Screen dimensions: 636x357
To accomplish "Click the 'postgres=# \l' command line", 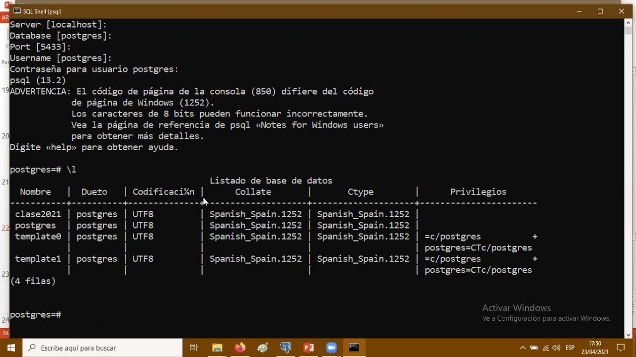I will coord(43,170).
